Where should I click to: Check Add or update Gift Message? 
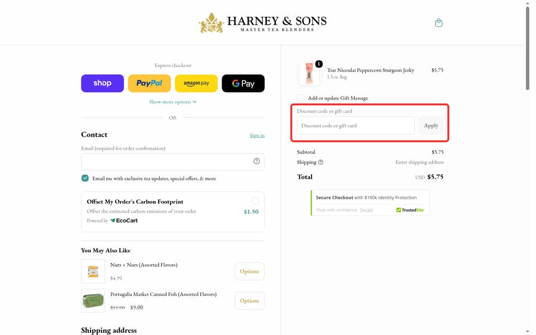[x=301, y=98]
